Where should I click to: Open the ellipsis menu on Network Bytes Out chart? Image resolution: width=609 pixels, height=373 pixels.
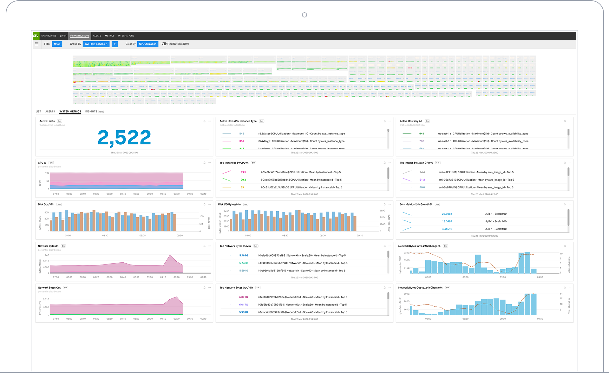[210, 288]
